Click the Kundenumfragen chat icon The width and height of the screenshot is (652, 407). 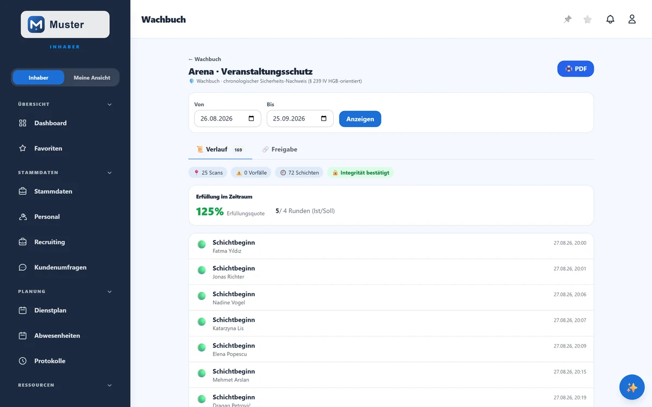coord(23,268)
